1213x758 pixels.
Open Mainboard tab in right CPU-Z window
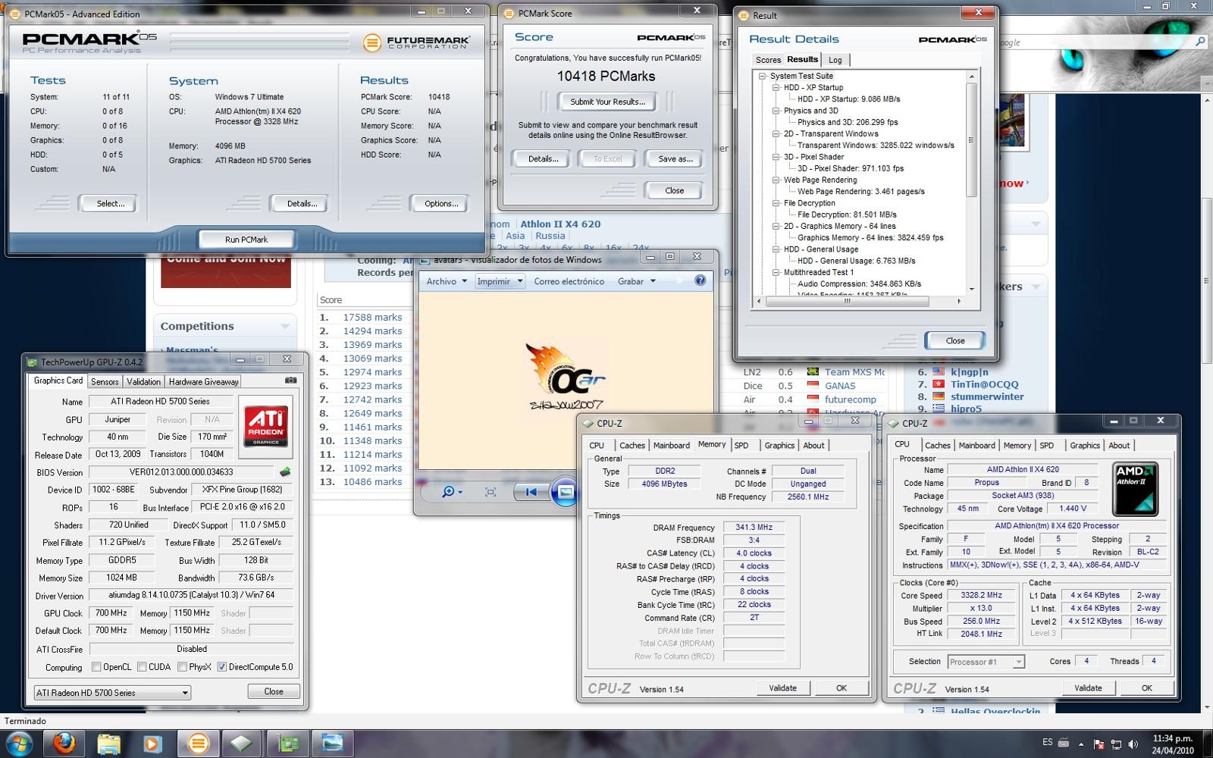point(976,446)
